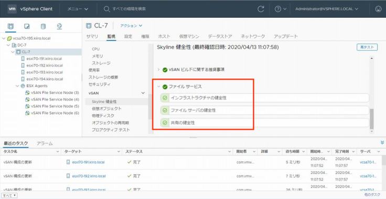Click status icon of インフラストラクチャの健全性
The image size is (386, 199).
pos(165,98)
